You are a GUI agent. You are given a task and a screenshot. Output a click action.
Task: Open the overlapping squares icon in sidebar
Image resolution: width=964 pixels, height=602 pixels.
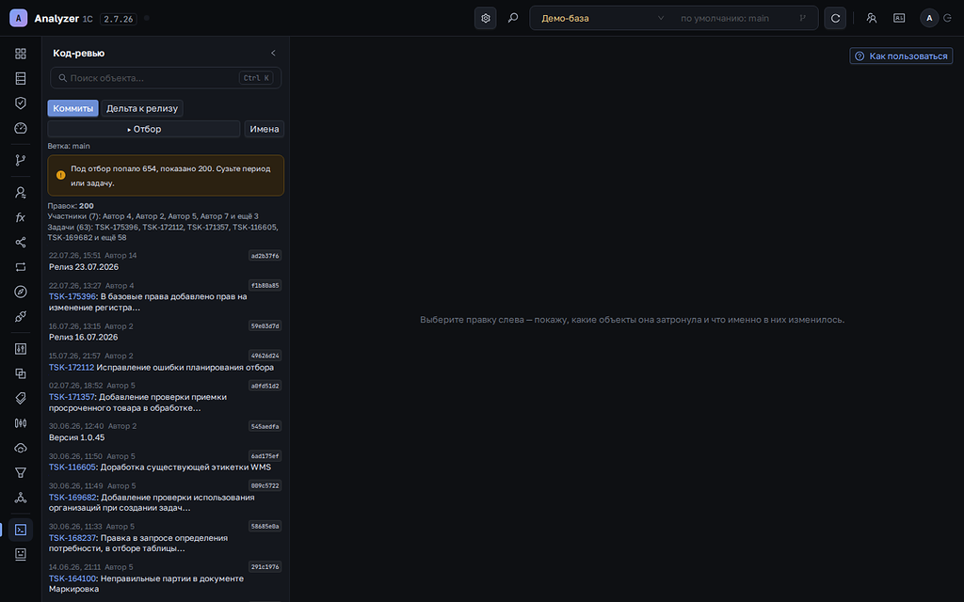point(21,373)
